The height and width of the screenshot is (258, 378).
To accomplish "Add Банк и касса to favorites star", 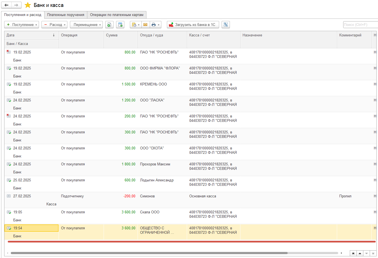I will pos(28,5).
